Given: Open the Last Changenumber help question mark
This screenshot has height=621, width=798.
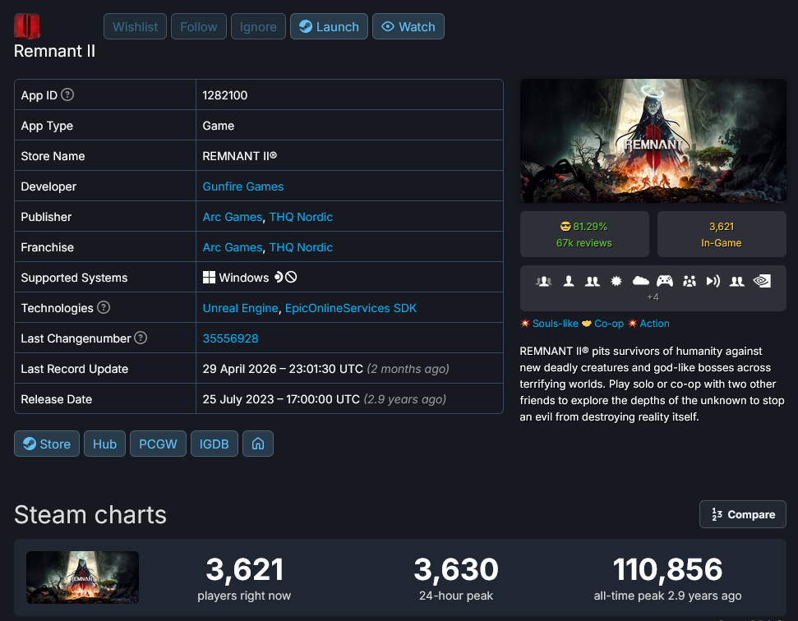Looking at the screenshot, I should (x=141, y=338).
